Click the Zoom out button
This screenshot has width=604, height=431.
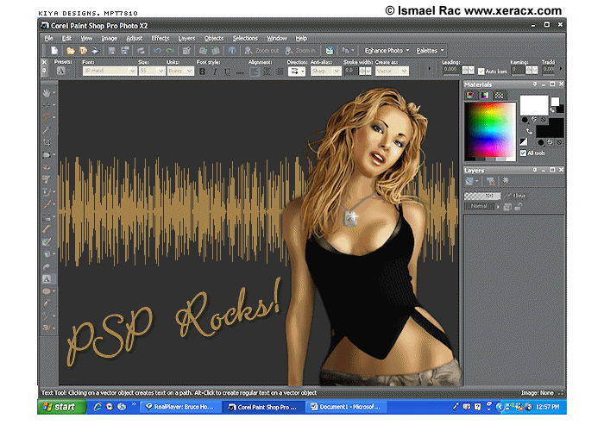(x=262, y=50)
